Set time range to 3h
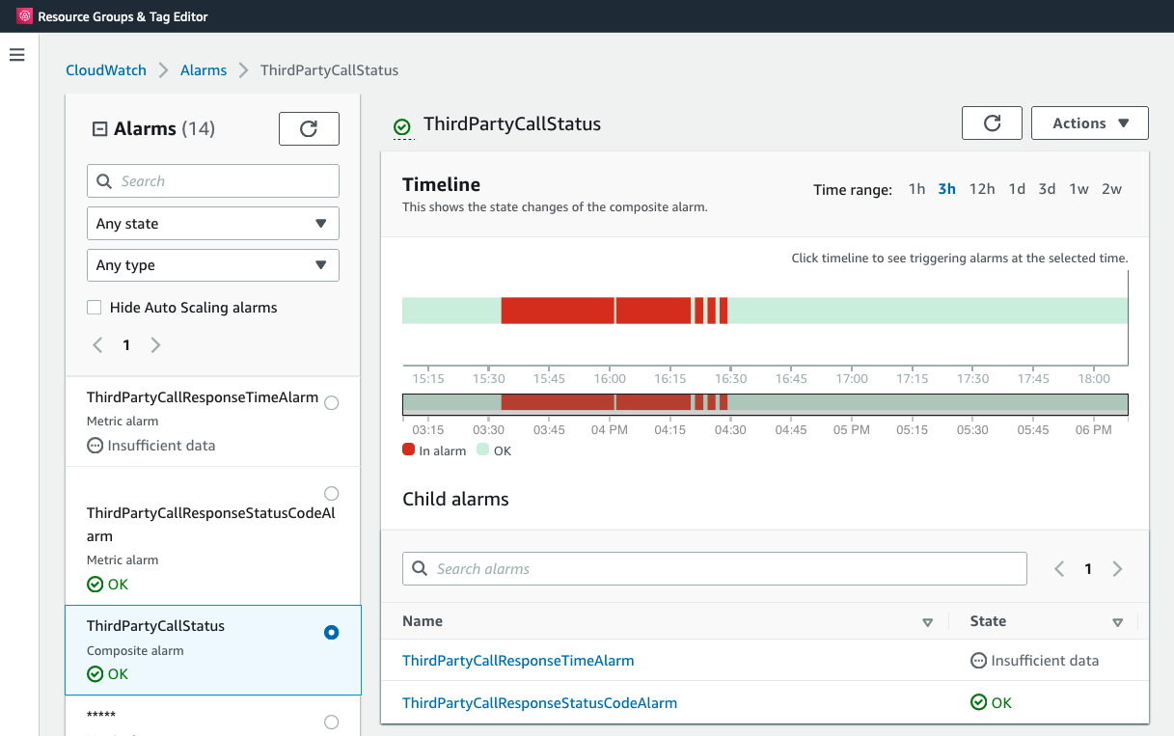This screenshot has width=1174, height=736. point(947,189)
